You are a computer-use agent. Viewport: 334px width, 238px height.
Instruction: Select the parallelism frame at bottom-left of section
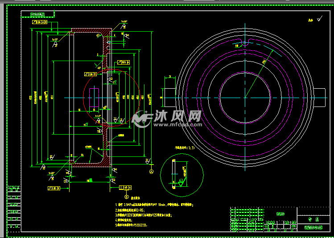coord(54,188)
